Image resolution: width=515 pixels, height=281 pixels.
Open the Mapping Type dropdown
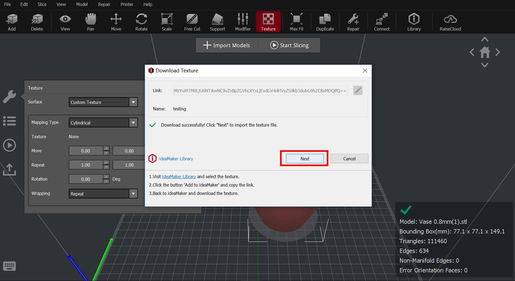tap(133, 123)
